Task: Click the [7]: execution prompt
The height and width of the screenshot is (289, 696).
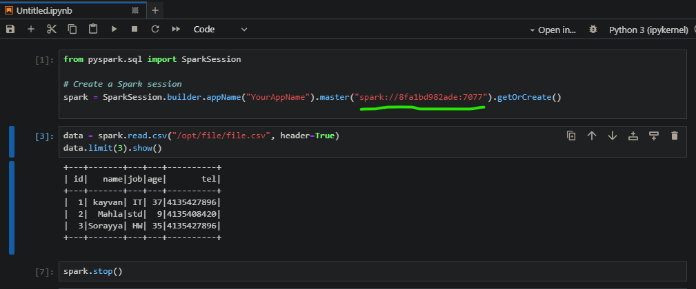Action: pyautogui.click(x=44, y=271)
